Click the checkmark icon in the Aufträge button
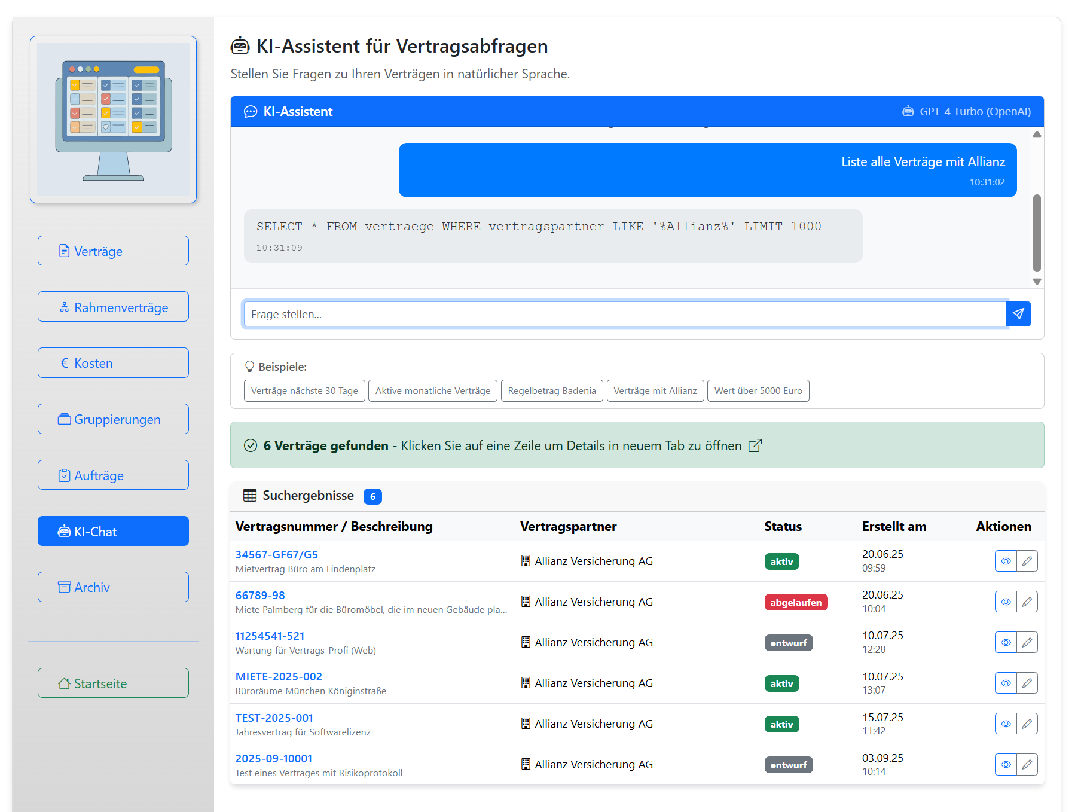The width and height of the screenshot is (1081, 812). point(63,475)
